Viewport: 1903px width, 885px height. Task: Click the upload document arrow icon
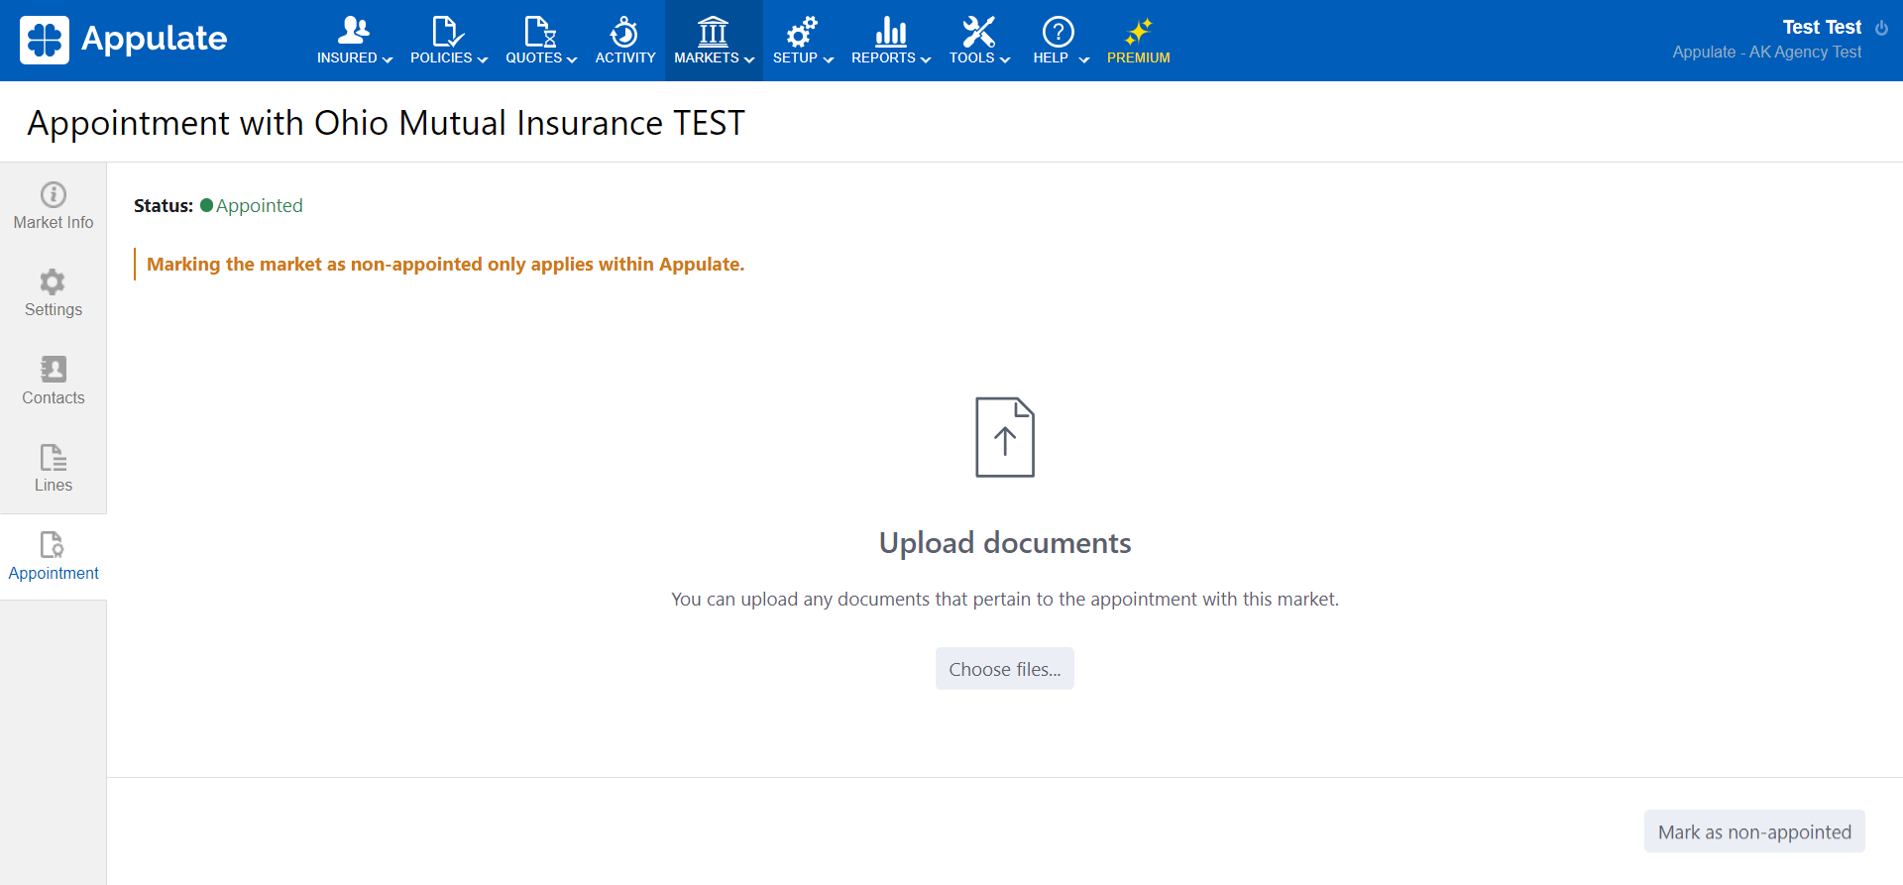click(1004, 437)
